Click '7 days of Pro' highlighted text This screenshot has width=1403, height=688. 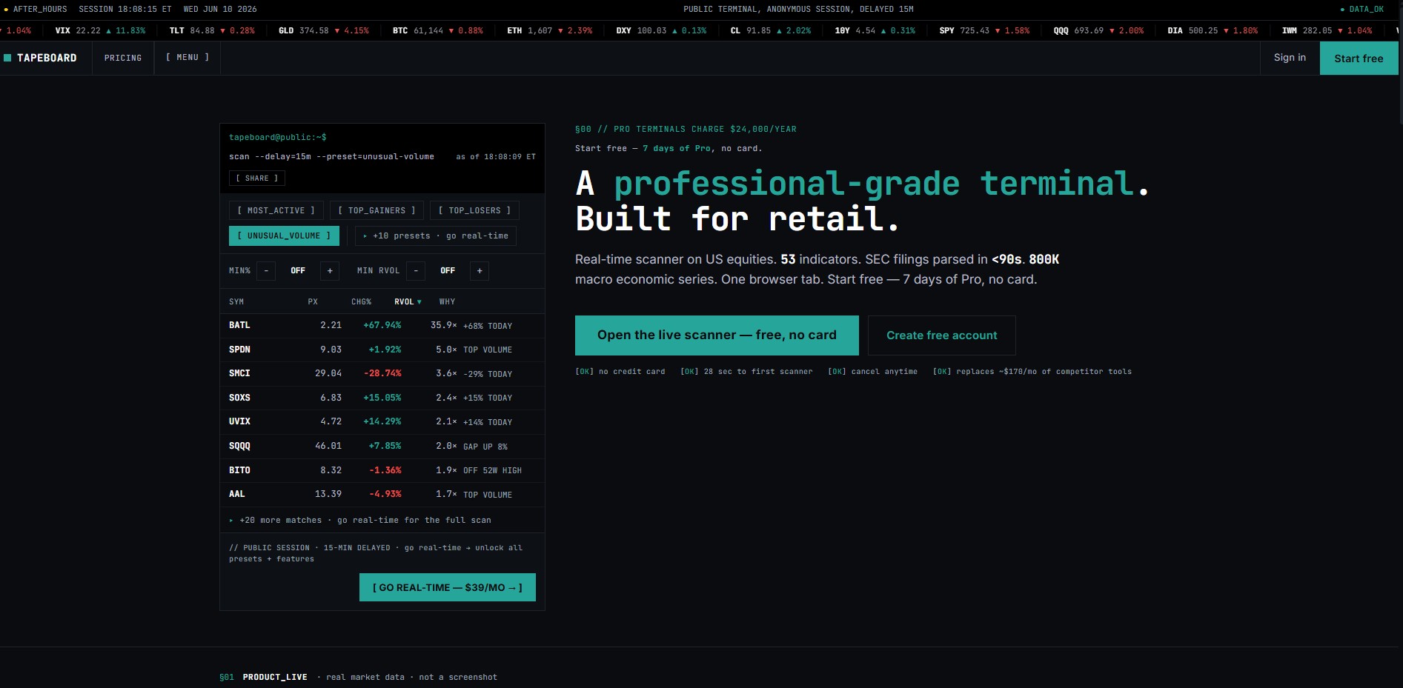pyautogui.click(x=677, y=149)
